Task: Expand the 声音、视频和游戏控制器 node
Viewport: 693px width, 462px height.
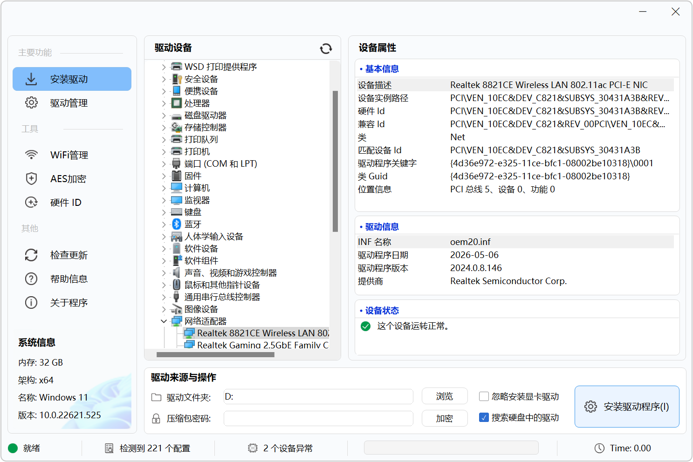Action: pyautogui.click(x=164, y=273)
